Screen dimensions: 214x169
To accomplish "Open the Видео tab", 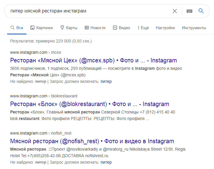I will [122, 28].
